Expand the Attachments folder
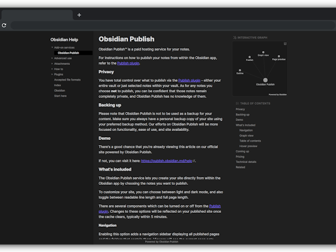Viewport: 336px width, 252px height. point(52,64)
